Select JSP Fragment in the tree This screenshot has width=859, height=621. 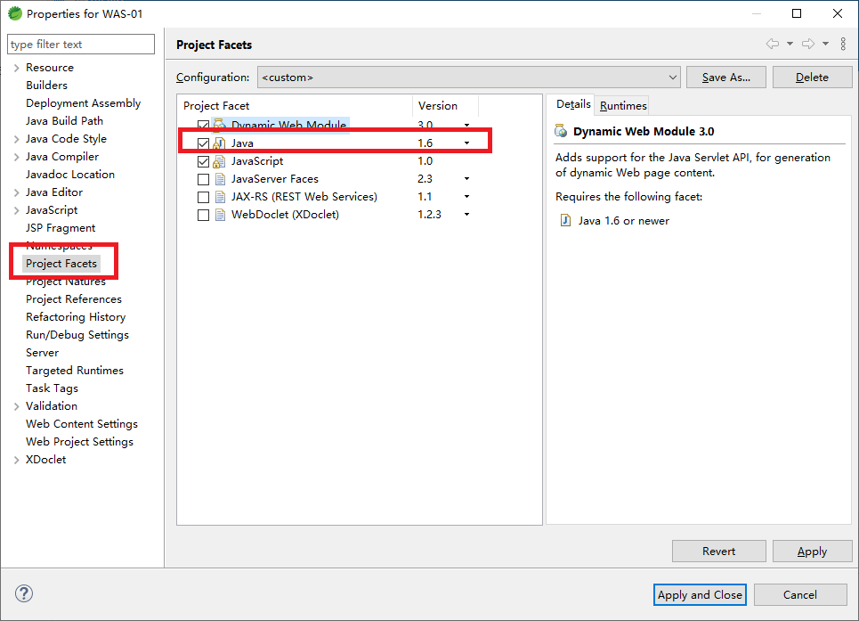point(61,228)
